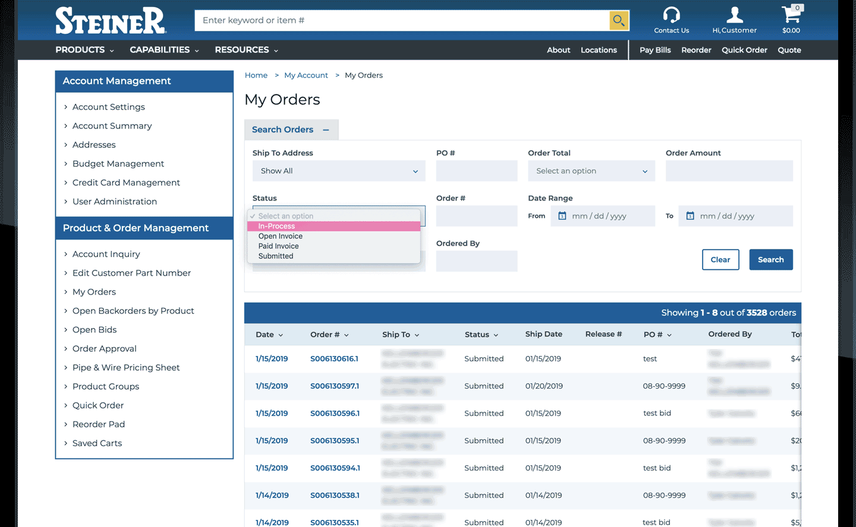
Task: Open Addresses in sidebar
Action: point(94,145)
